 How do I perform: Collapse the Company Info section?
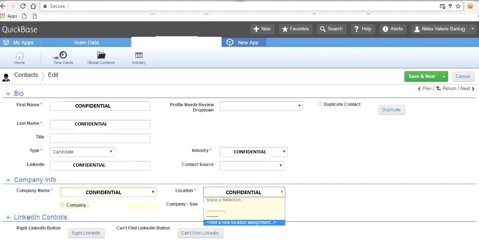(x=8, y=180)
